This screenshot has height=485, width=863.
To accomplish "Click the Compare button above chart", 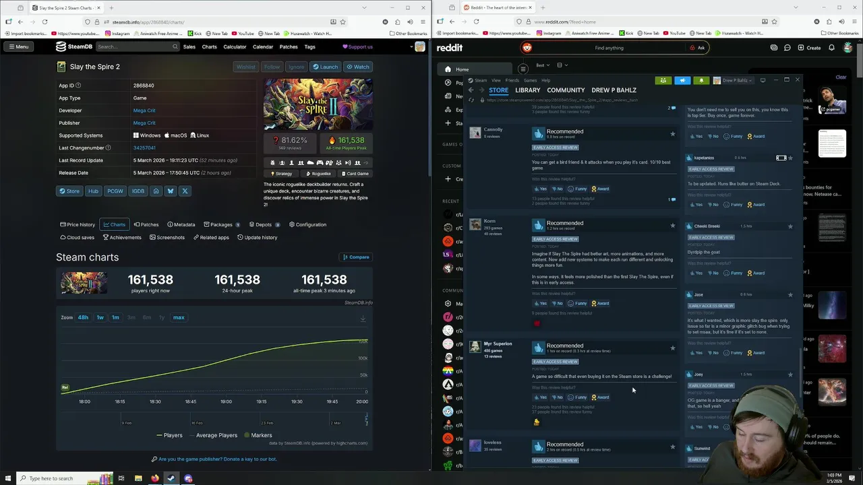I will coord(356,257).
